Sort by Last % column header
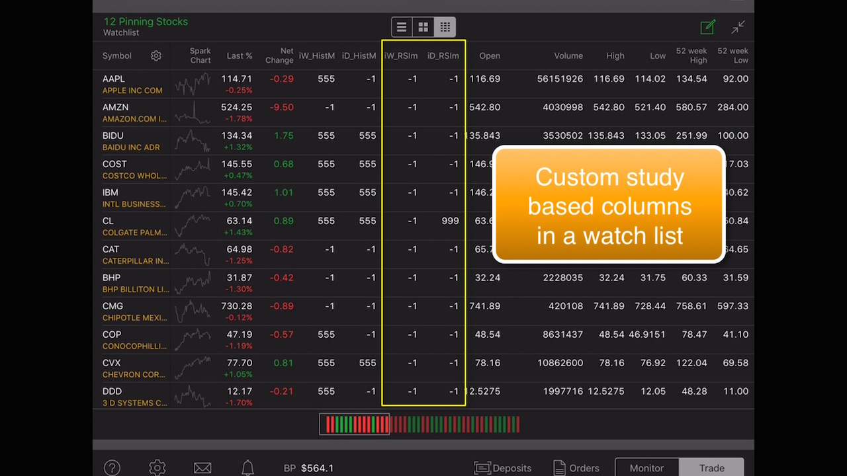This screenshot has height=476, width=847. 239,56
